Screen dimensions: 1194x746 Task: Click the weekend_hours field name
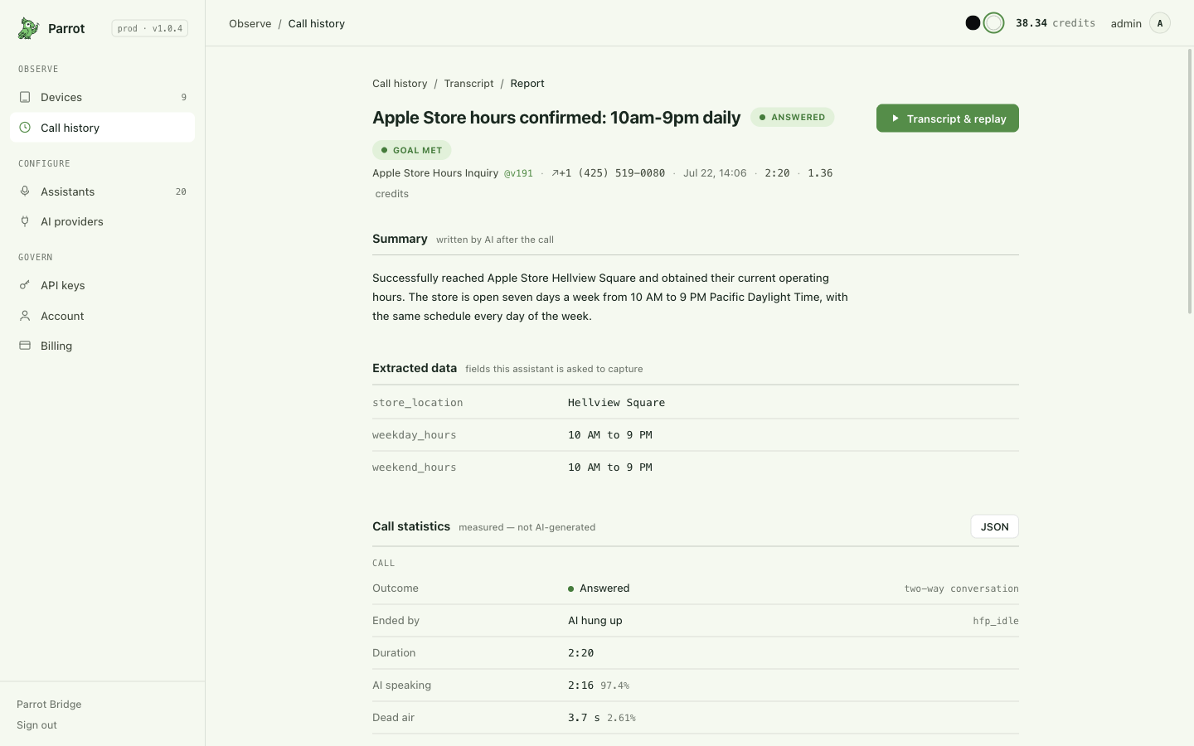point(415,467)
